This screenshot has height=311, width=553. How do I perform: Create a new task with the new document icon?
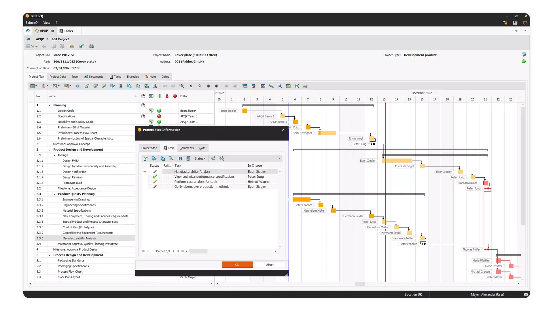(145, 158)
